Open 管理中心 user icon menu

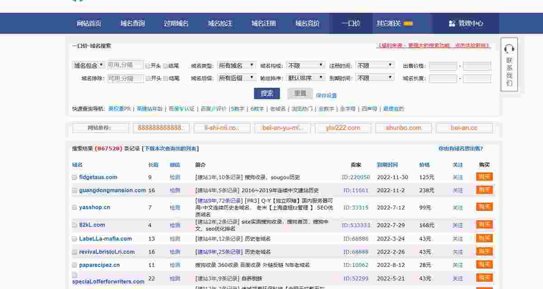(x=452, y=23)
